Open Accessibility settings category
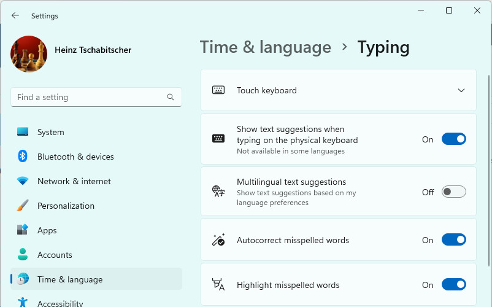Viewport: 492px width, 307px height. [96, 300]
